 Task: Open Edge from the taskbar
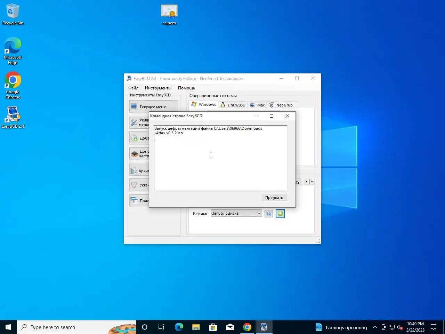pos(179,327)
